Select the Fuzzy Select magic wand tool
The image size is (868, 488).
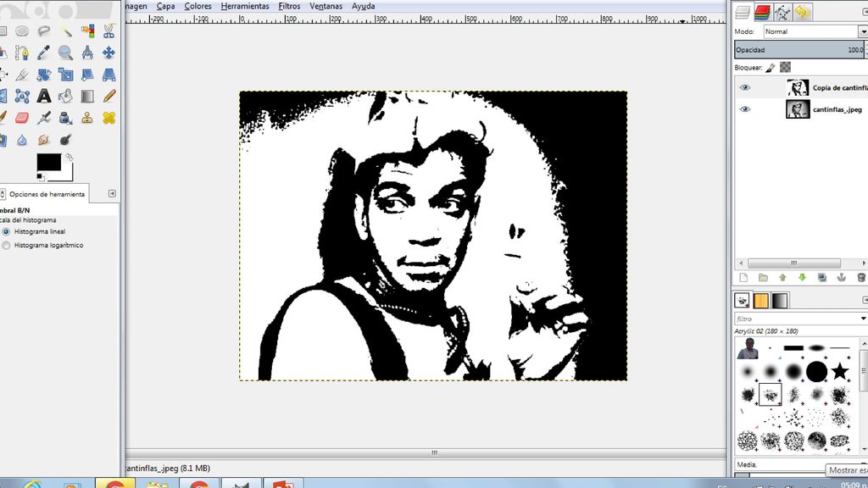click(66, 31)
